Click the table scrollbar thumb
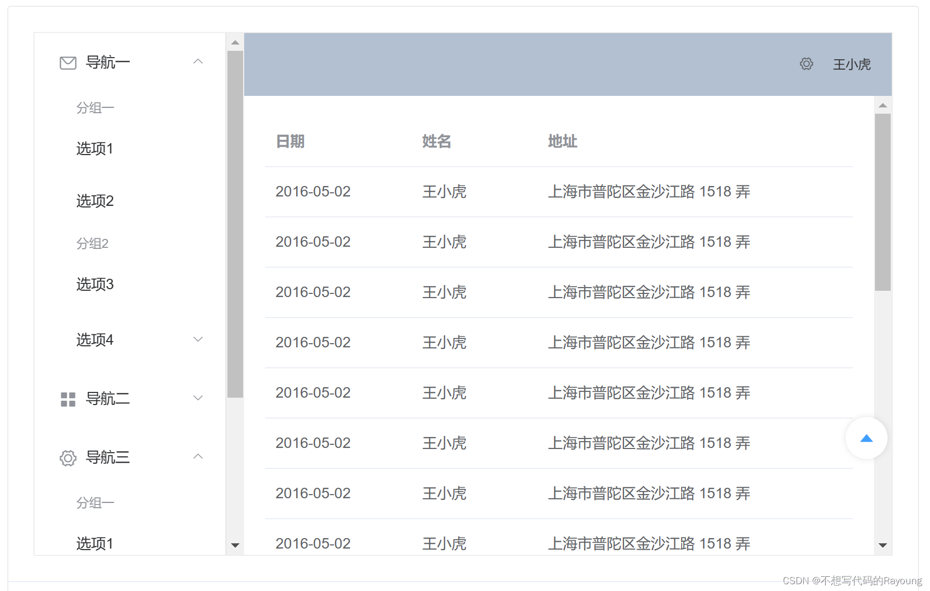 pyautogui.click(x=883, y=202)
